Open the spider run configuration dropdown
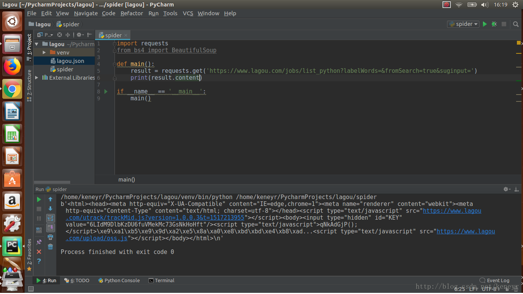Screen dimensions: 523x294 463,24
